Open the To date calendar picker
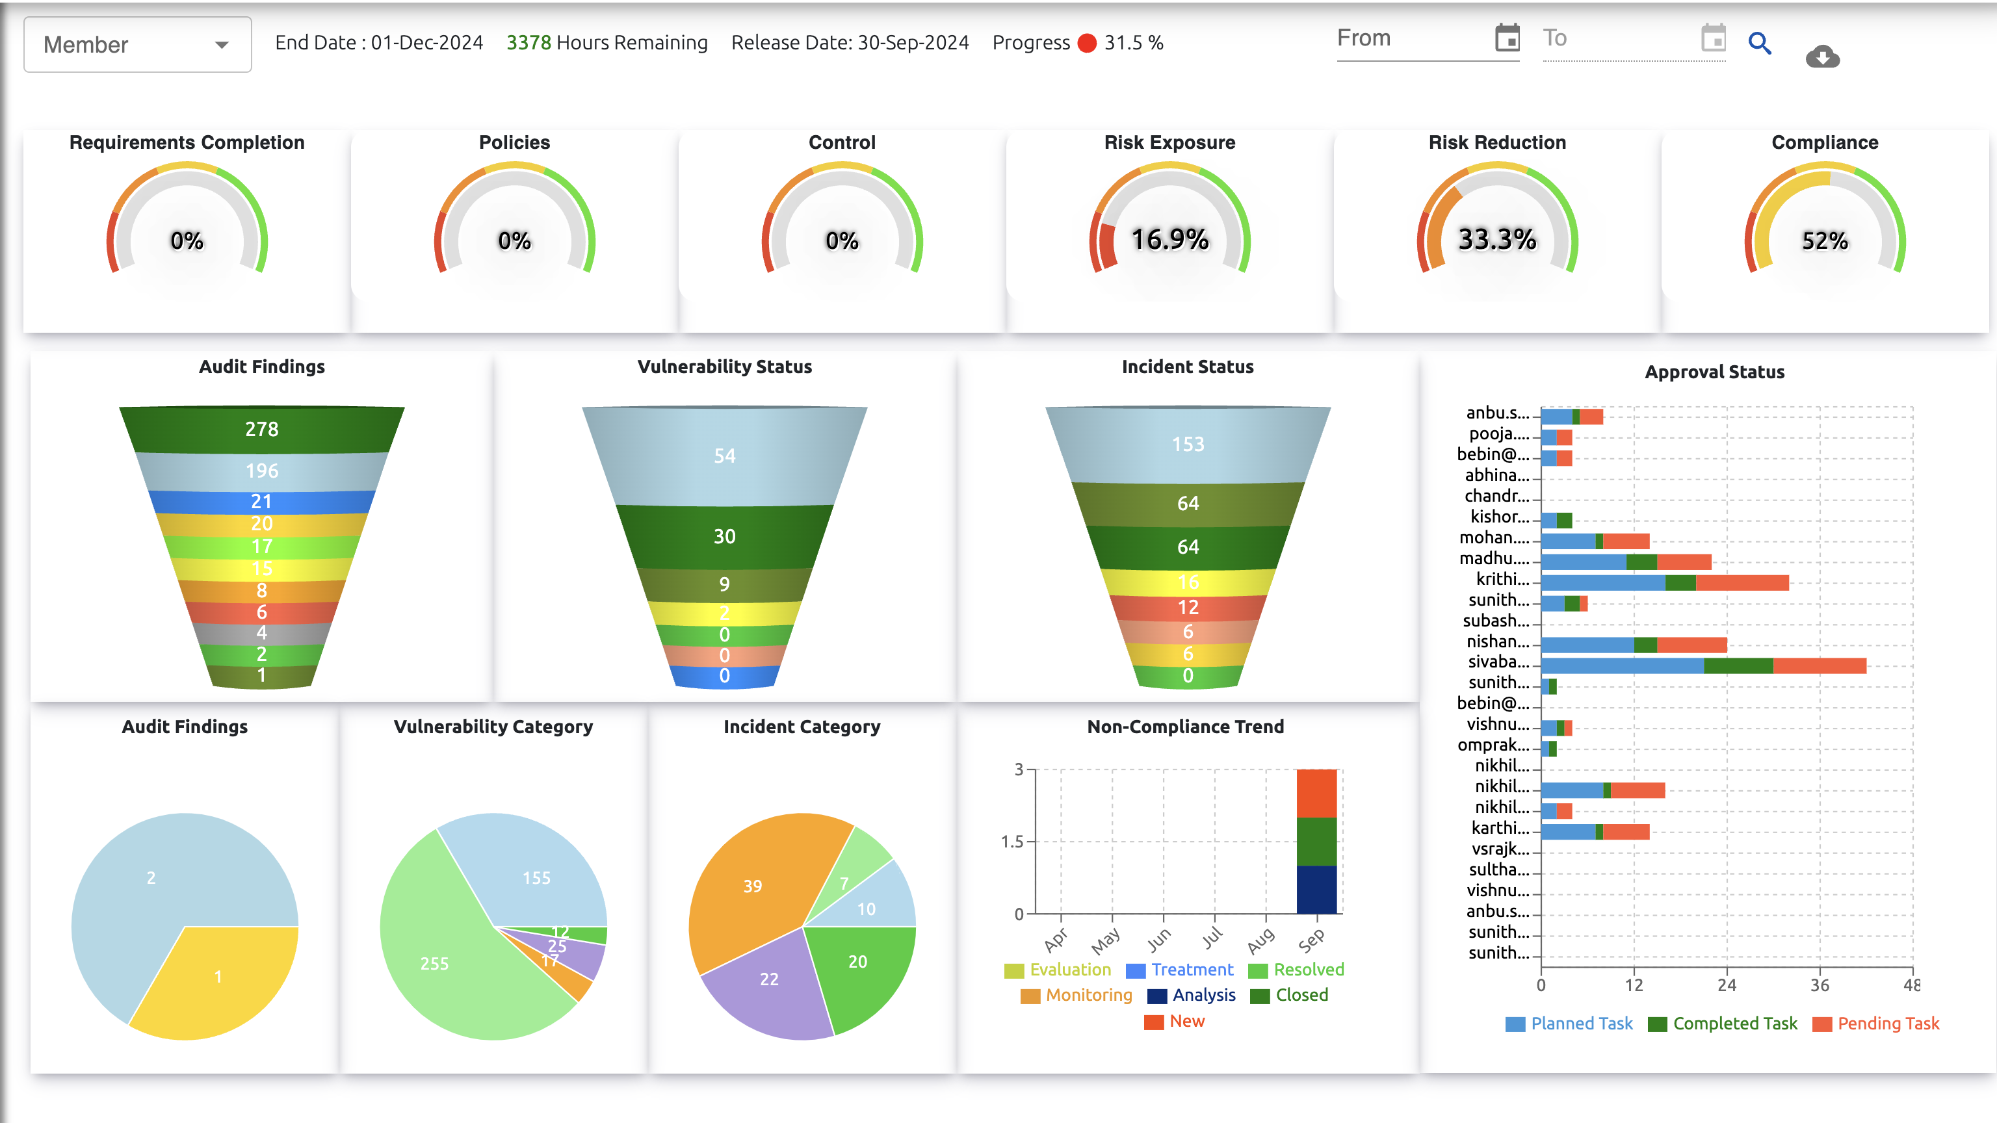 coord(1714,38)
